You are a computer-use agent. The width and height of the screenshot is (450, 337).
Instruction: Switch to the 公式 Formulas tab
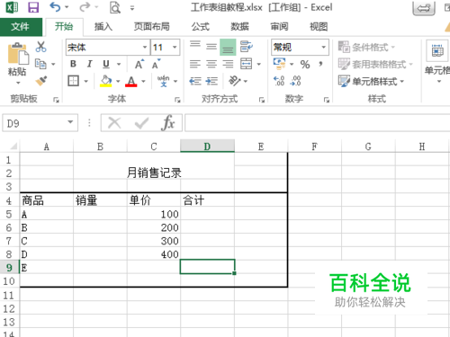click(x=201, y=27)
